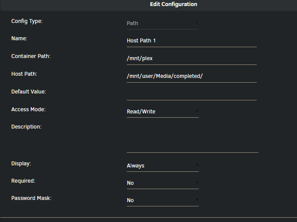Screen dimensions: 297x222
Task: Click the Edit Configuration title bar
Action: coord(173,4)
